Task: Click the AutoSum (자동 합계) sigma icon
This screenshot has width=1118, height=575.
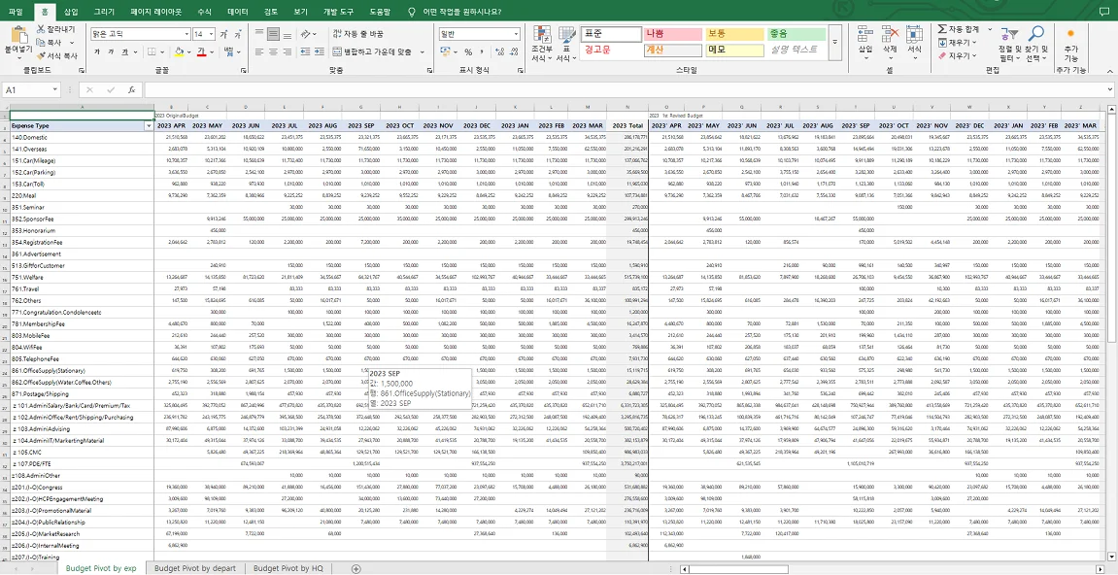Action: tap(941, 30)
